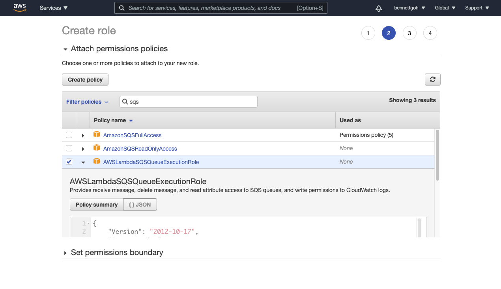Expand the Set permissions boundary section
501x289 pixels.
pyautogui.click(x=65, y=252)
